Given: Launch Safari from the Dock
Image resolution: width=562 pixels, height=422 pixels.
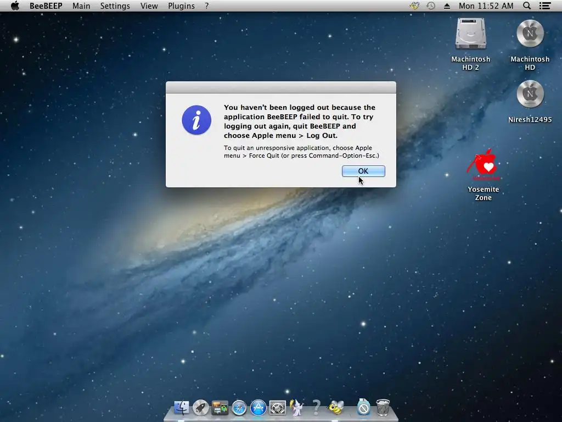Looking at the screenshot, I should (x=239, y=408).
